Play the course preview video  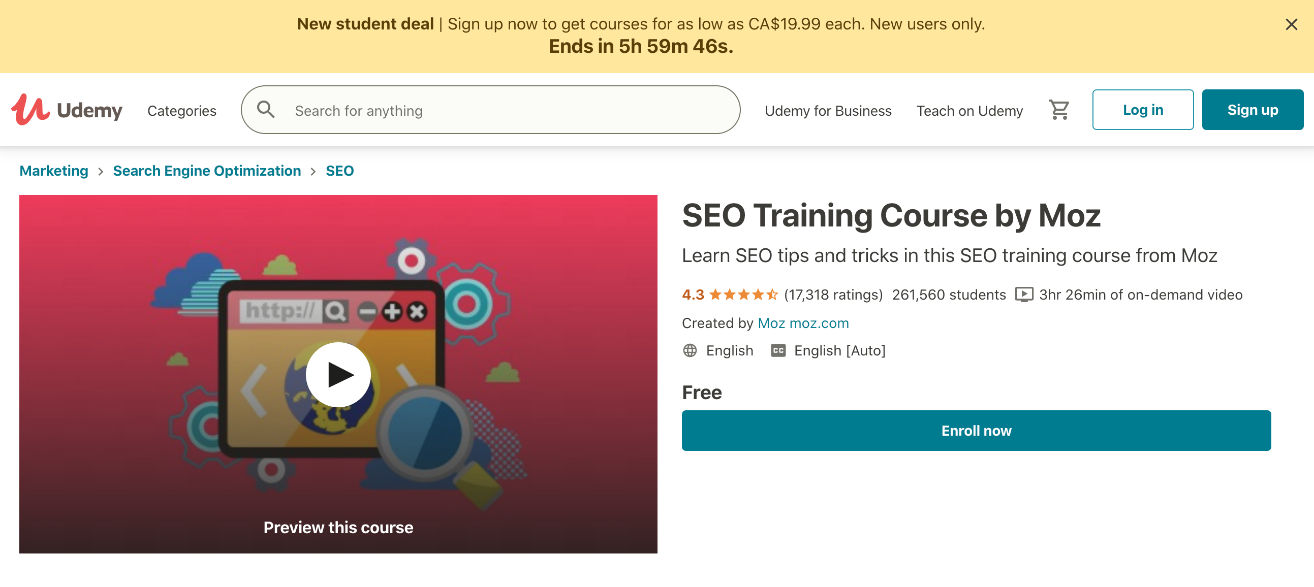coord(338,375)
